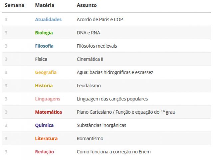Select the 'Feudalismo' topic cell
Screen dimensions: 213x160
(x=89, y=86)
